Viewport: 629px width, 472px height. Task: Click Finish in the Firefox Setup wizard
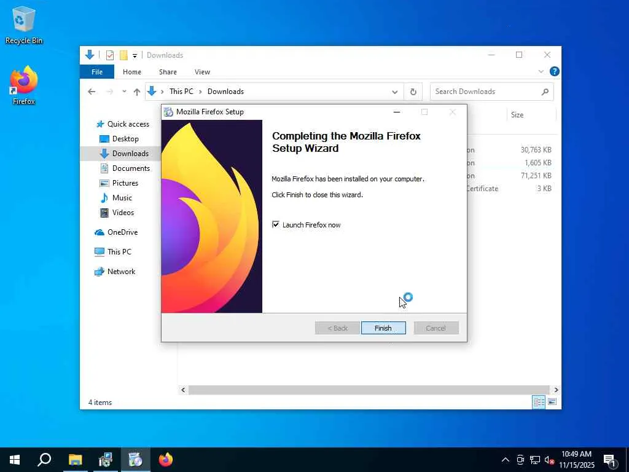pyautogui.click(x=383, y=328)
